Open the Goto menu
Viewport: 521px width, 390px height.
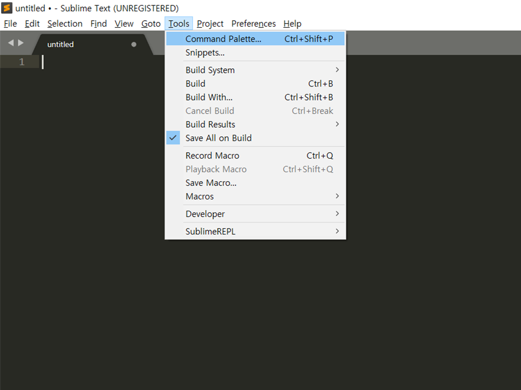tap(151, 24)
